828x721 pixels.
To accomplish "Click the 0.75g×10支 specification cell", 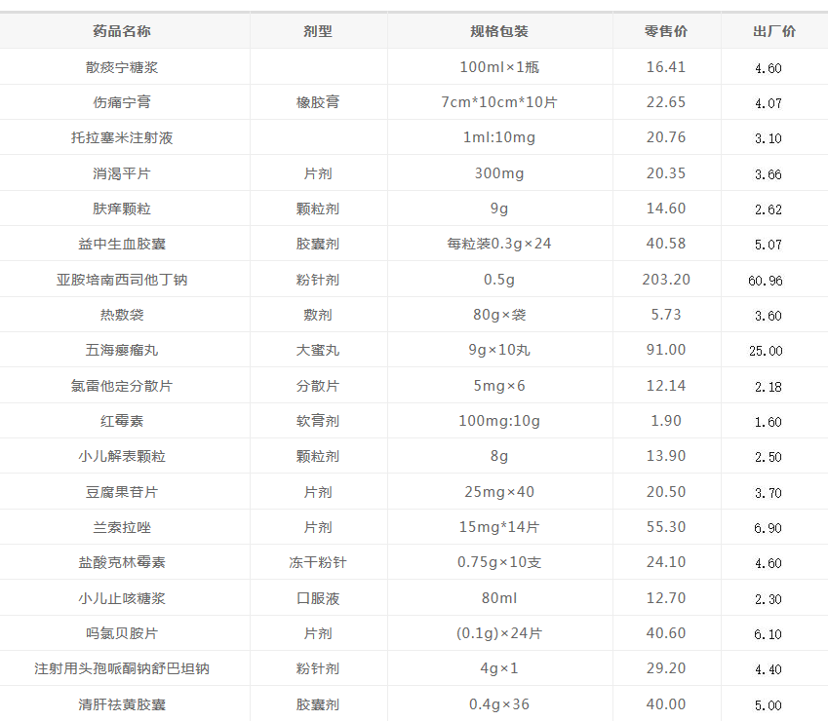I will coord(499,562).
